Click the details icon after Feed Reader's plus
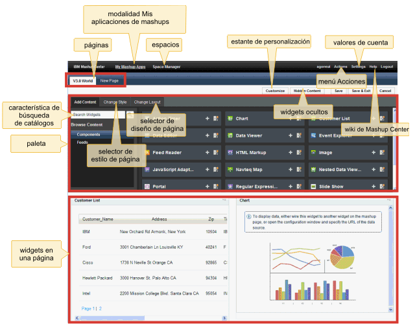 click(216, 152)
